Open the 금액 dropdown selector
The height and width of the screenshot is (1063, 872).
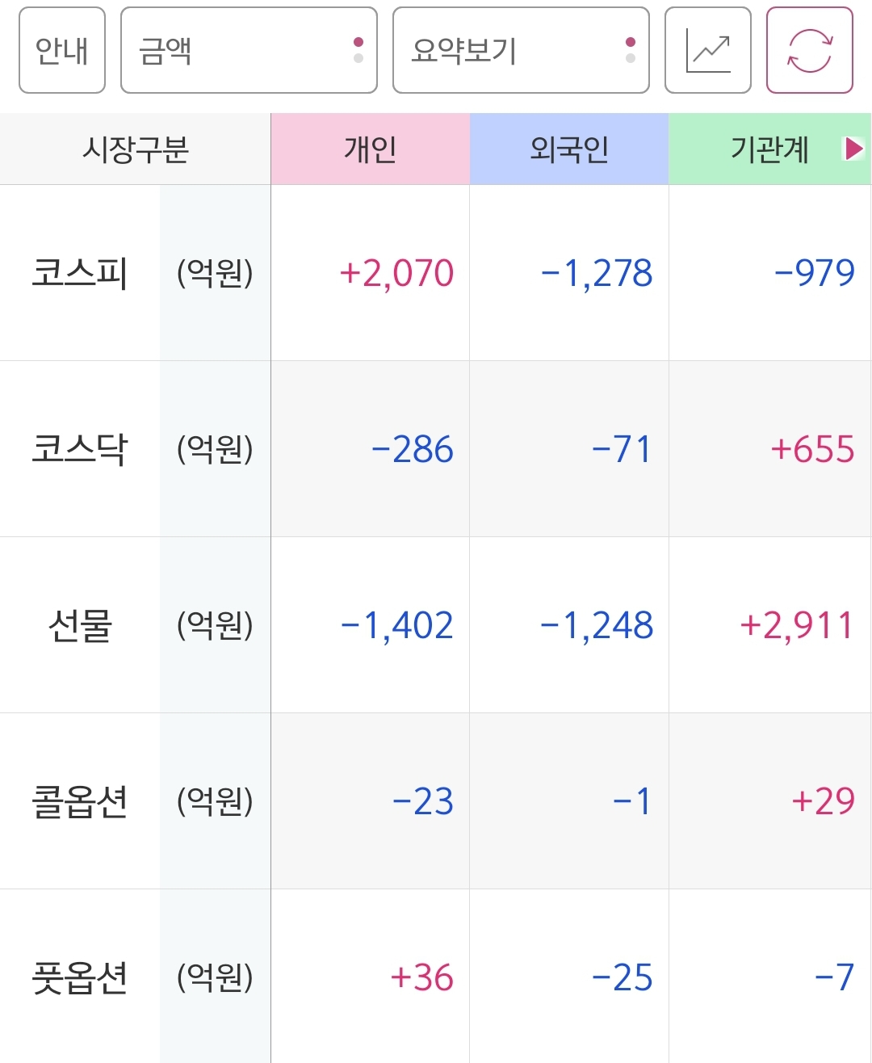[x=249, y=50]
